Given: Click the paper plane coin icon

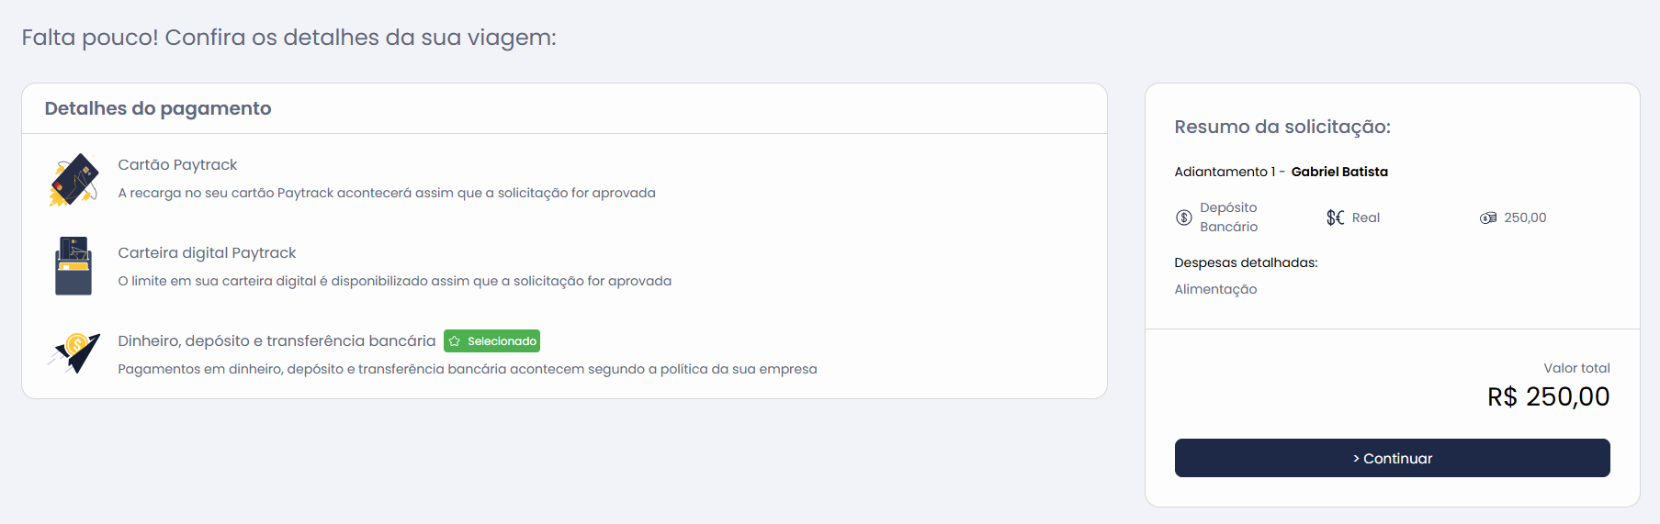Looking at the screenshot, I should point(74,353).
